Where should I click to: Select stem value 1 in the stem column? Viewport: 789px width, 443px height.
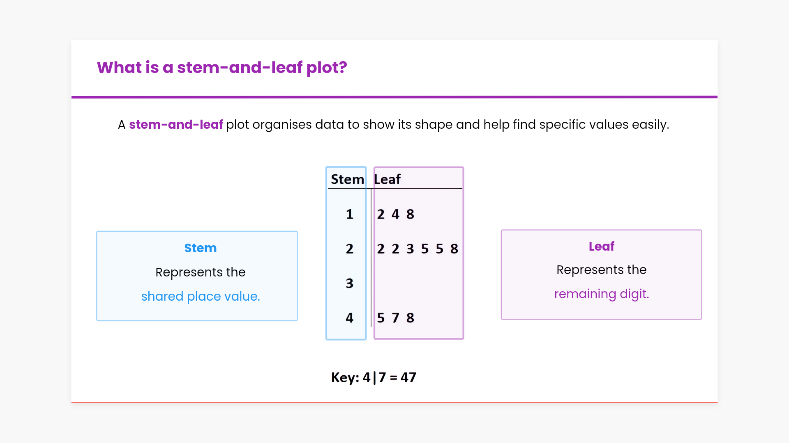pos(349,214)
